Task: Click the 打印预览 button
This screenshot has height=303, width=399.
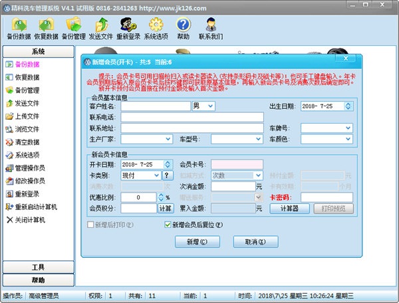Action: [x=334, y=209]
